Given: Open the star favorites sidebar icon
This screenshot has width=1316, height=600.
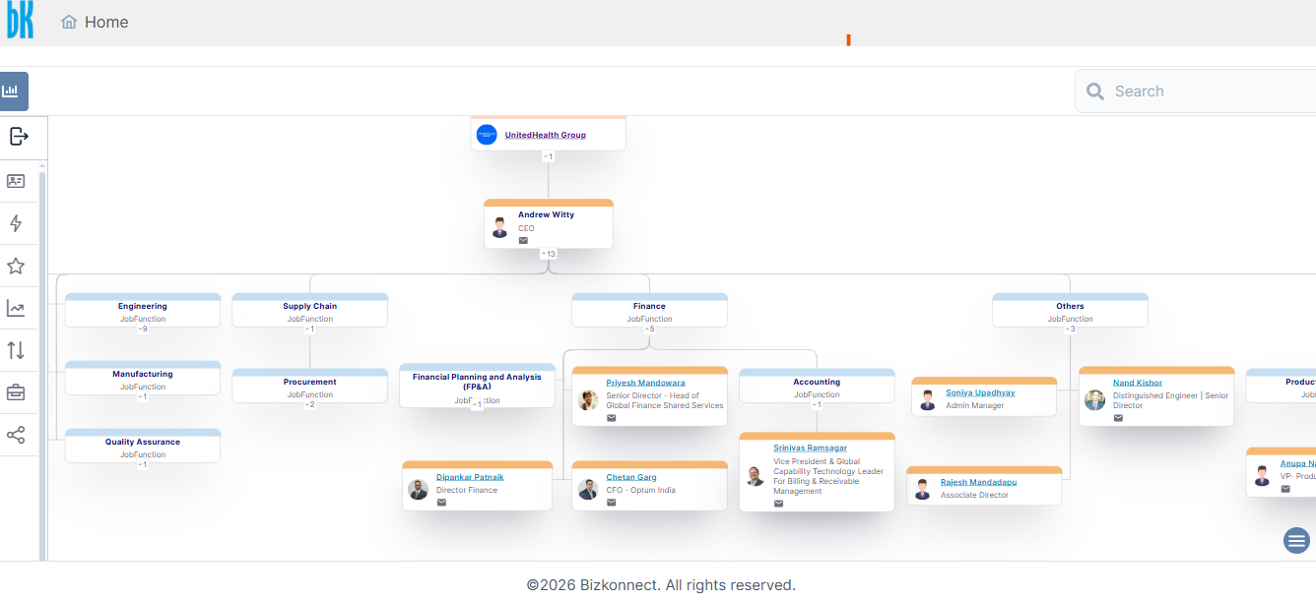Looking at the screenshot, I should point(16,266).
